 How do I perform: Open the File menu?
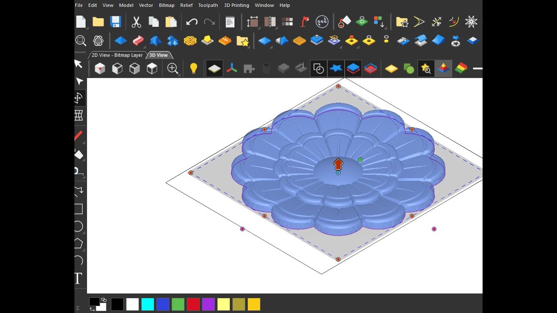click(78, 5)
